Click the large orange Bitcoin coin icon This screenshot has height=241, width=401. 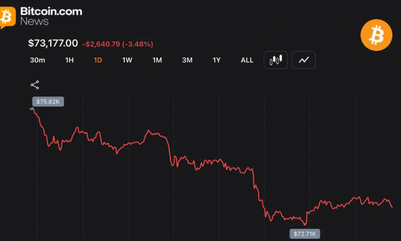pos(376,35)
